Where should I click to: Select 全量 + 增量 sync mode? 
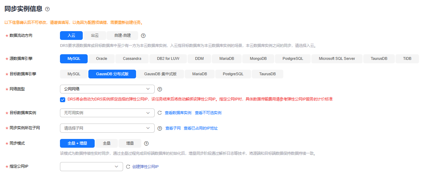(77, 143)
